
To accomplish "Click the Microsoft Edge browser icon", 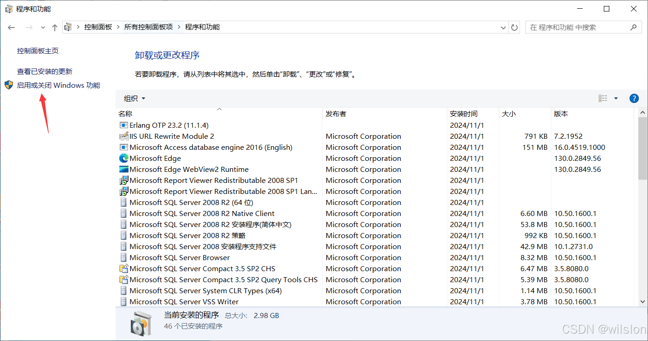I will tap(123, 158).
